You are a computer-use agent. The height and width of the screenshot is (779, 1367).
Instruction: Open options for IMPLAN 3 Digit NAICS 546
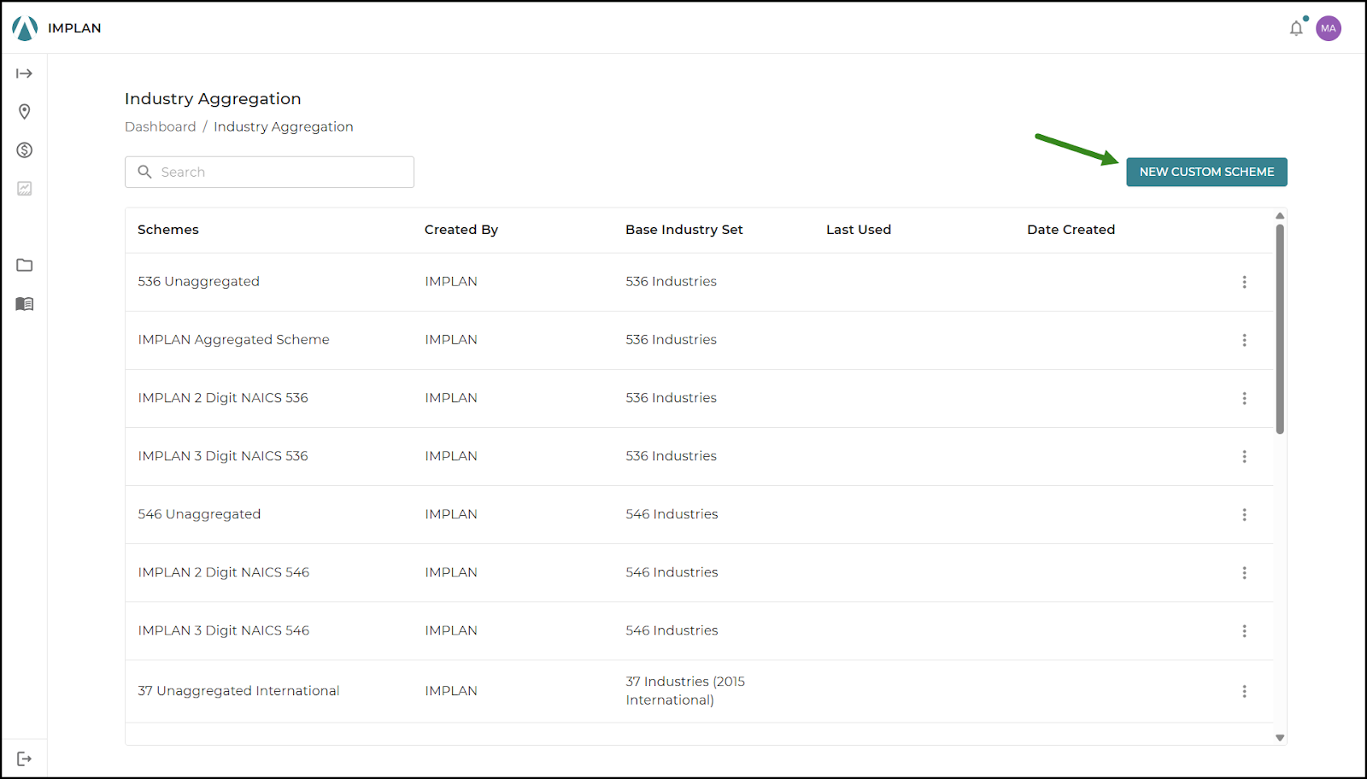pos(1244,630)
